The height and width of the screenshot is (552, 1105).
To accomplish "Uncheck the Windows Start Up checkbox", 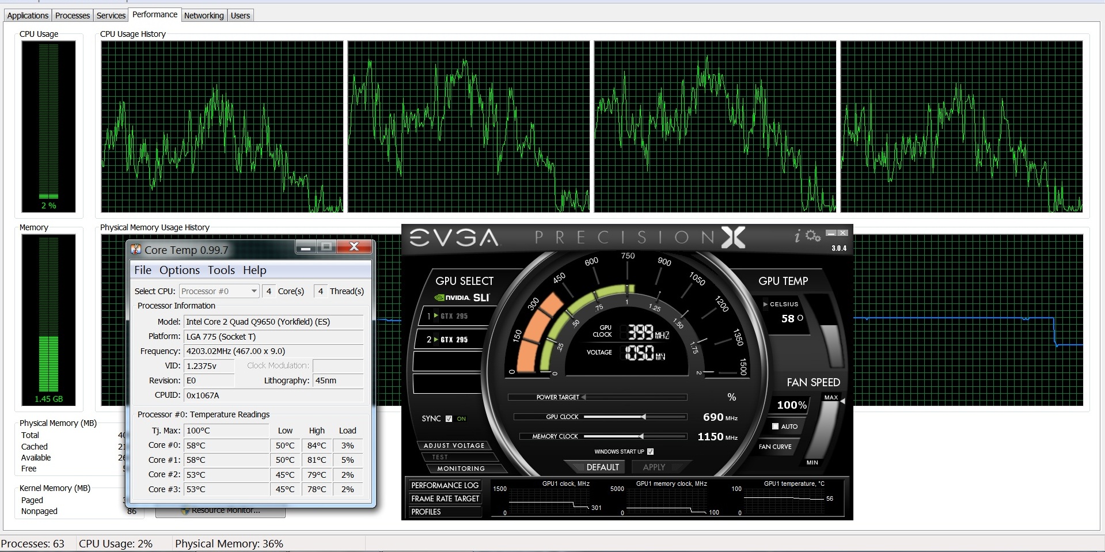I will 650,451.
